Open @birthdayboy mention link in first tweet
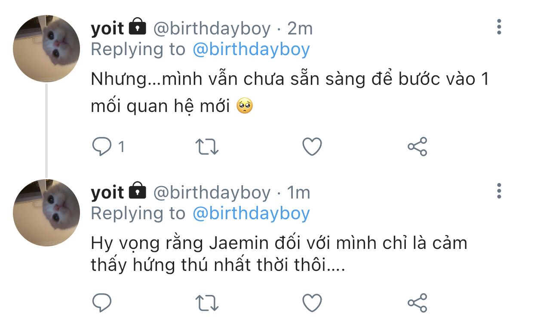 tap(251, 50)
